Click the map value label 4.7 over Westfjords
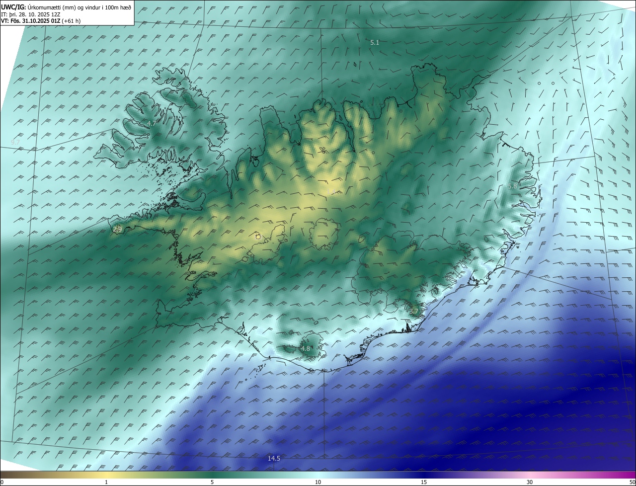The width and height of the screenshot is (636, 486). (151, 123)
